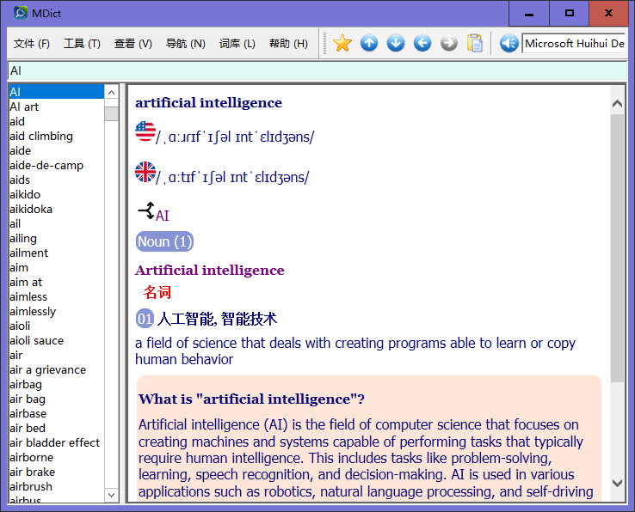Click the Artificial intelligence subheading link
Viewport: 635px width, 512px height.
pyautogui.click(x=210, y=270)
